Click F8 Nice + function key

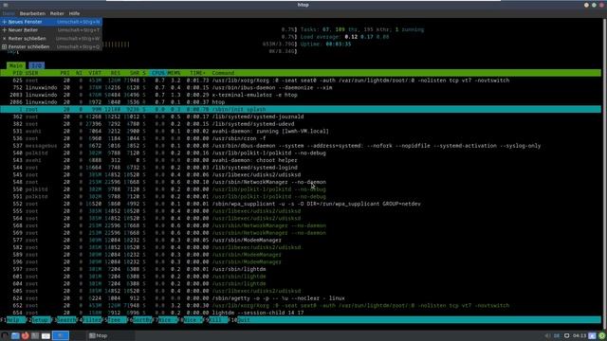point(192,320)
